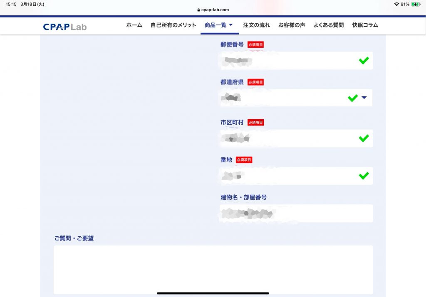Tap the Wi-Fi icon in status bar
This screenshot has width=426, height=297.
396,4
